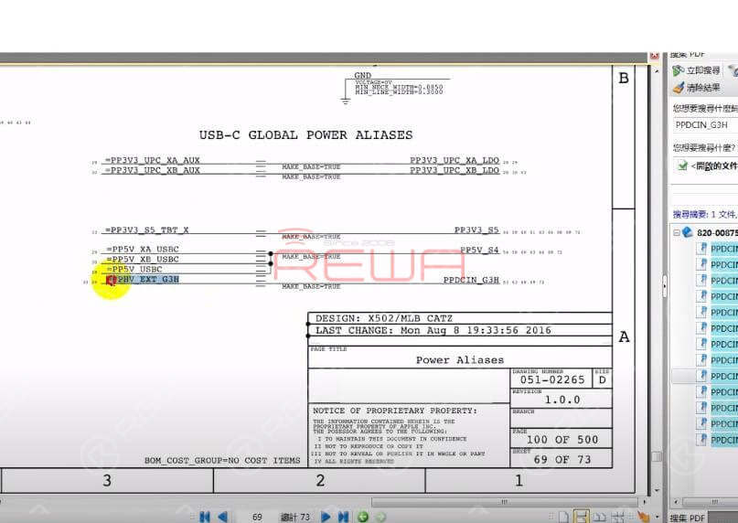Click the orange tool icon in bottom toolbar
This screenshot has width=738, height=523.
643,517
